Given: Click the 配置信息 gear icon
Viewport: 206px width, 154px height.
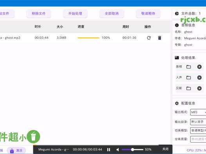Looking at the screenshot, I should point(177,103).
